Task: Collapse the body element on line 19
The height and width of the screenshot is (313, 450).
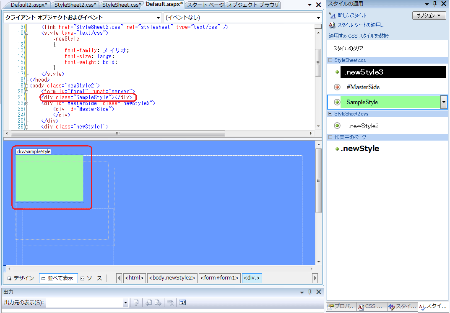Action: point(27,86)
